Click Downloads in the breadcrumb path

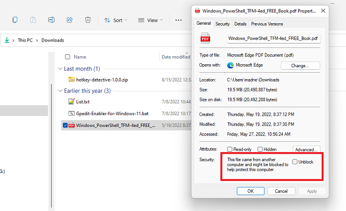[x=53, y=40]
